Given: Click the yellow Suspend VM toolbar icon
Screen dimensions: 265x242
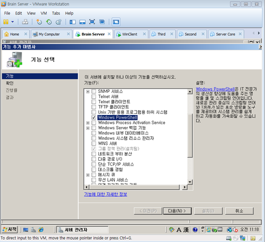Looking at the screenshot, I should (6, 22).
